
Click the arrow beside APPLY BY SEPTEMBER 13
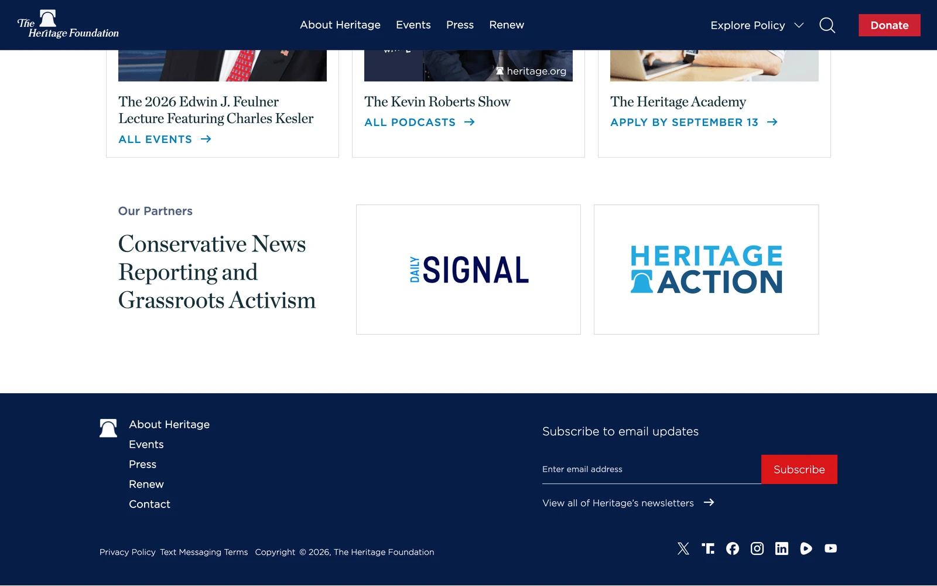[772, 122]
